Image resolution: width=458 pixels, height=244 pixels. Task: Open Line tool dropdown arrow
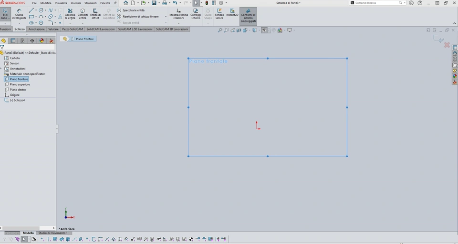click(36, 10)
